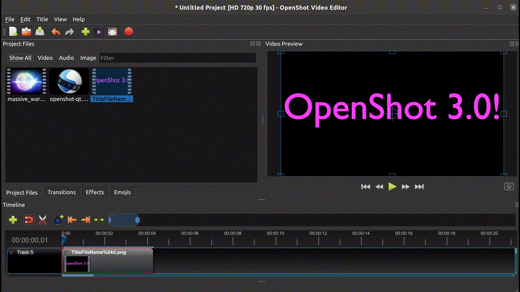Open the Track 5 dropdown arrow
Image resolution: width=520 pixels, height=292 pixels.
coord(11,252)
